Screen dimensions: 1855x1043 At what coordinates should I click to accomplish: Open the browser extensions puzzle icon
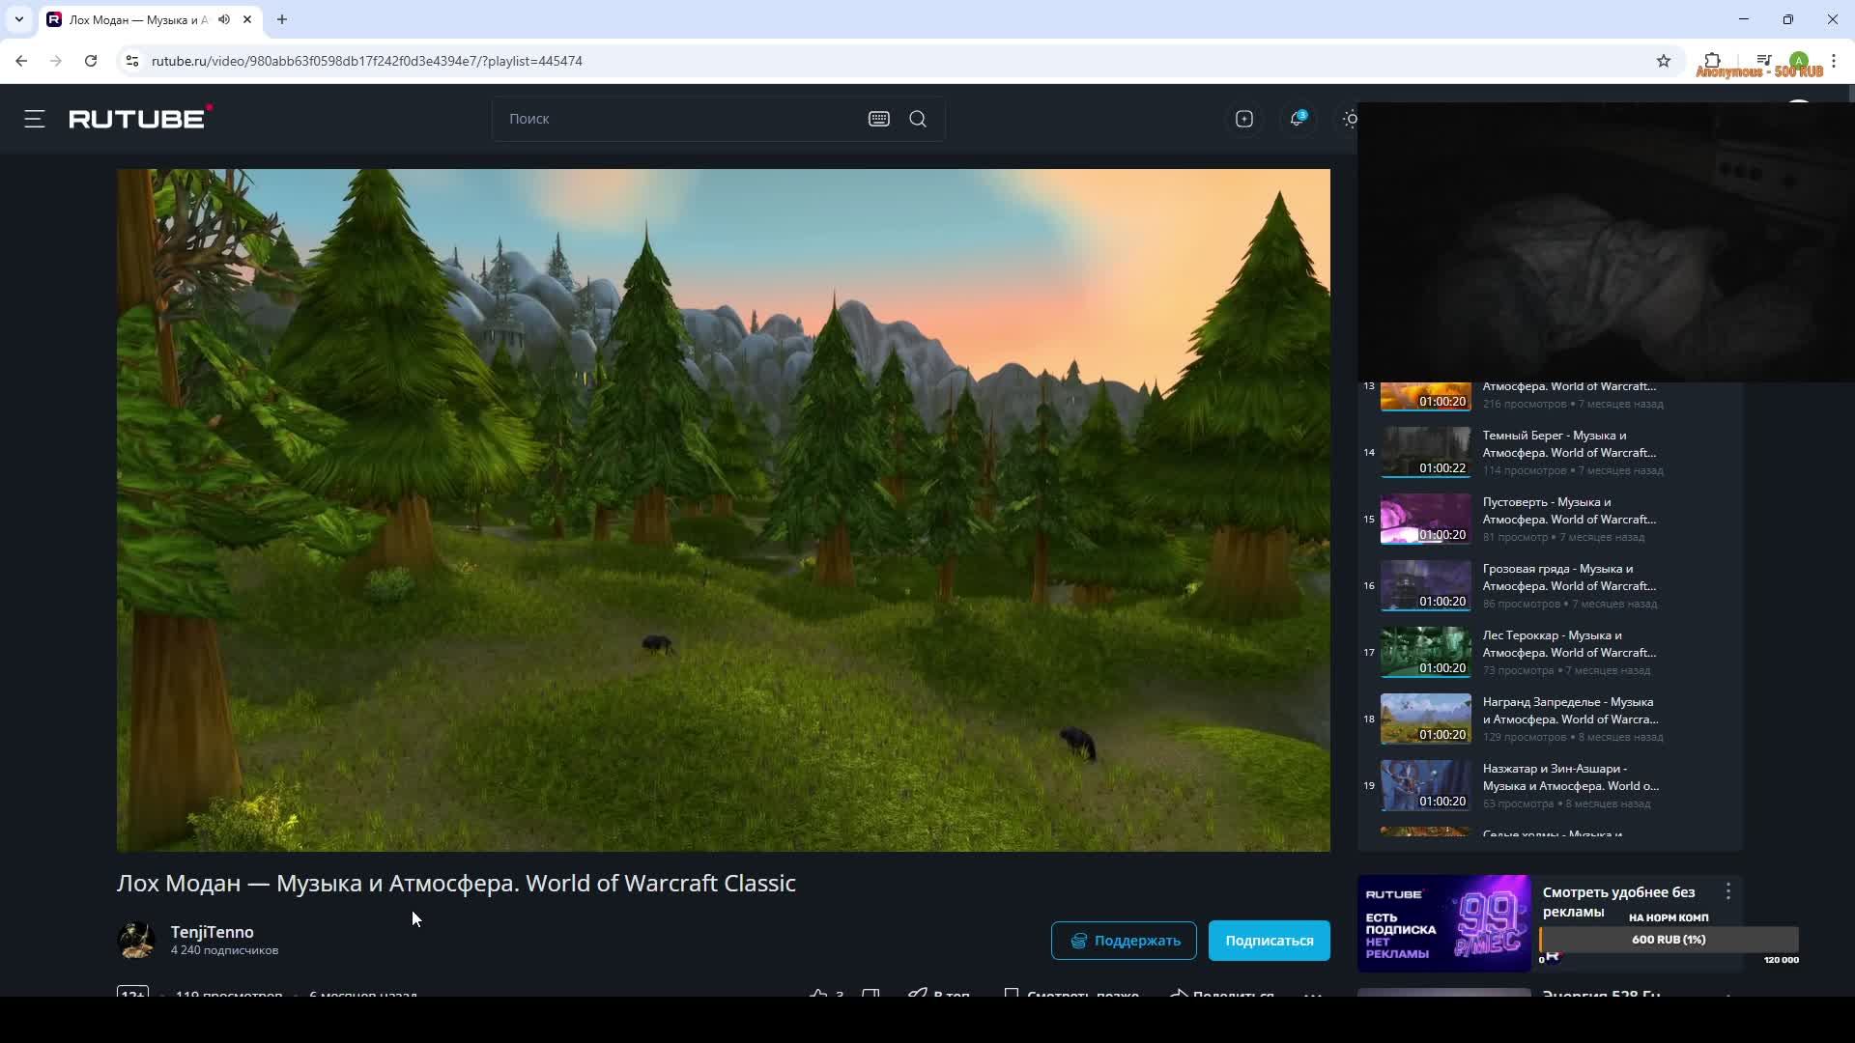point(1712,60)
